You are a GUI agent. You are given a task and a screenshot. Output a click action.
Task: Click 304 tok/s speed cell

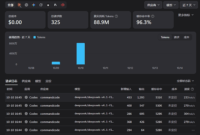(189, 114)
